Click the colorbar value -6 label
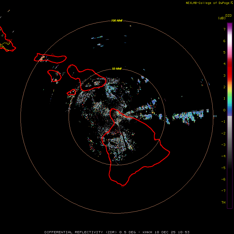Image resolution: width=234 pixels, height=234 pixels. point(223,179)
